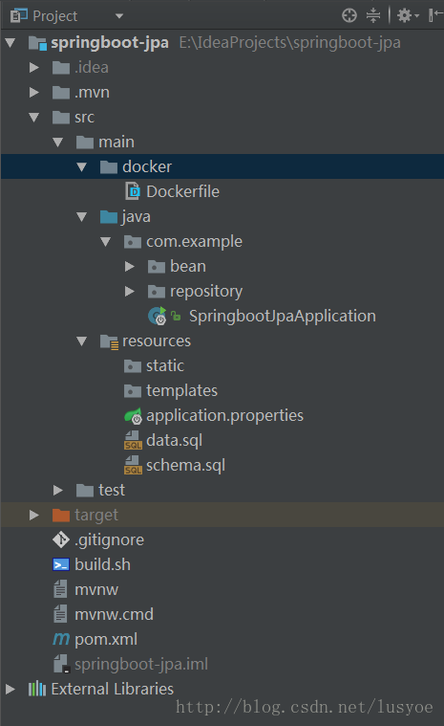Expand External Libraries node

click(x=10, y=689)
